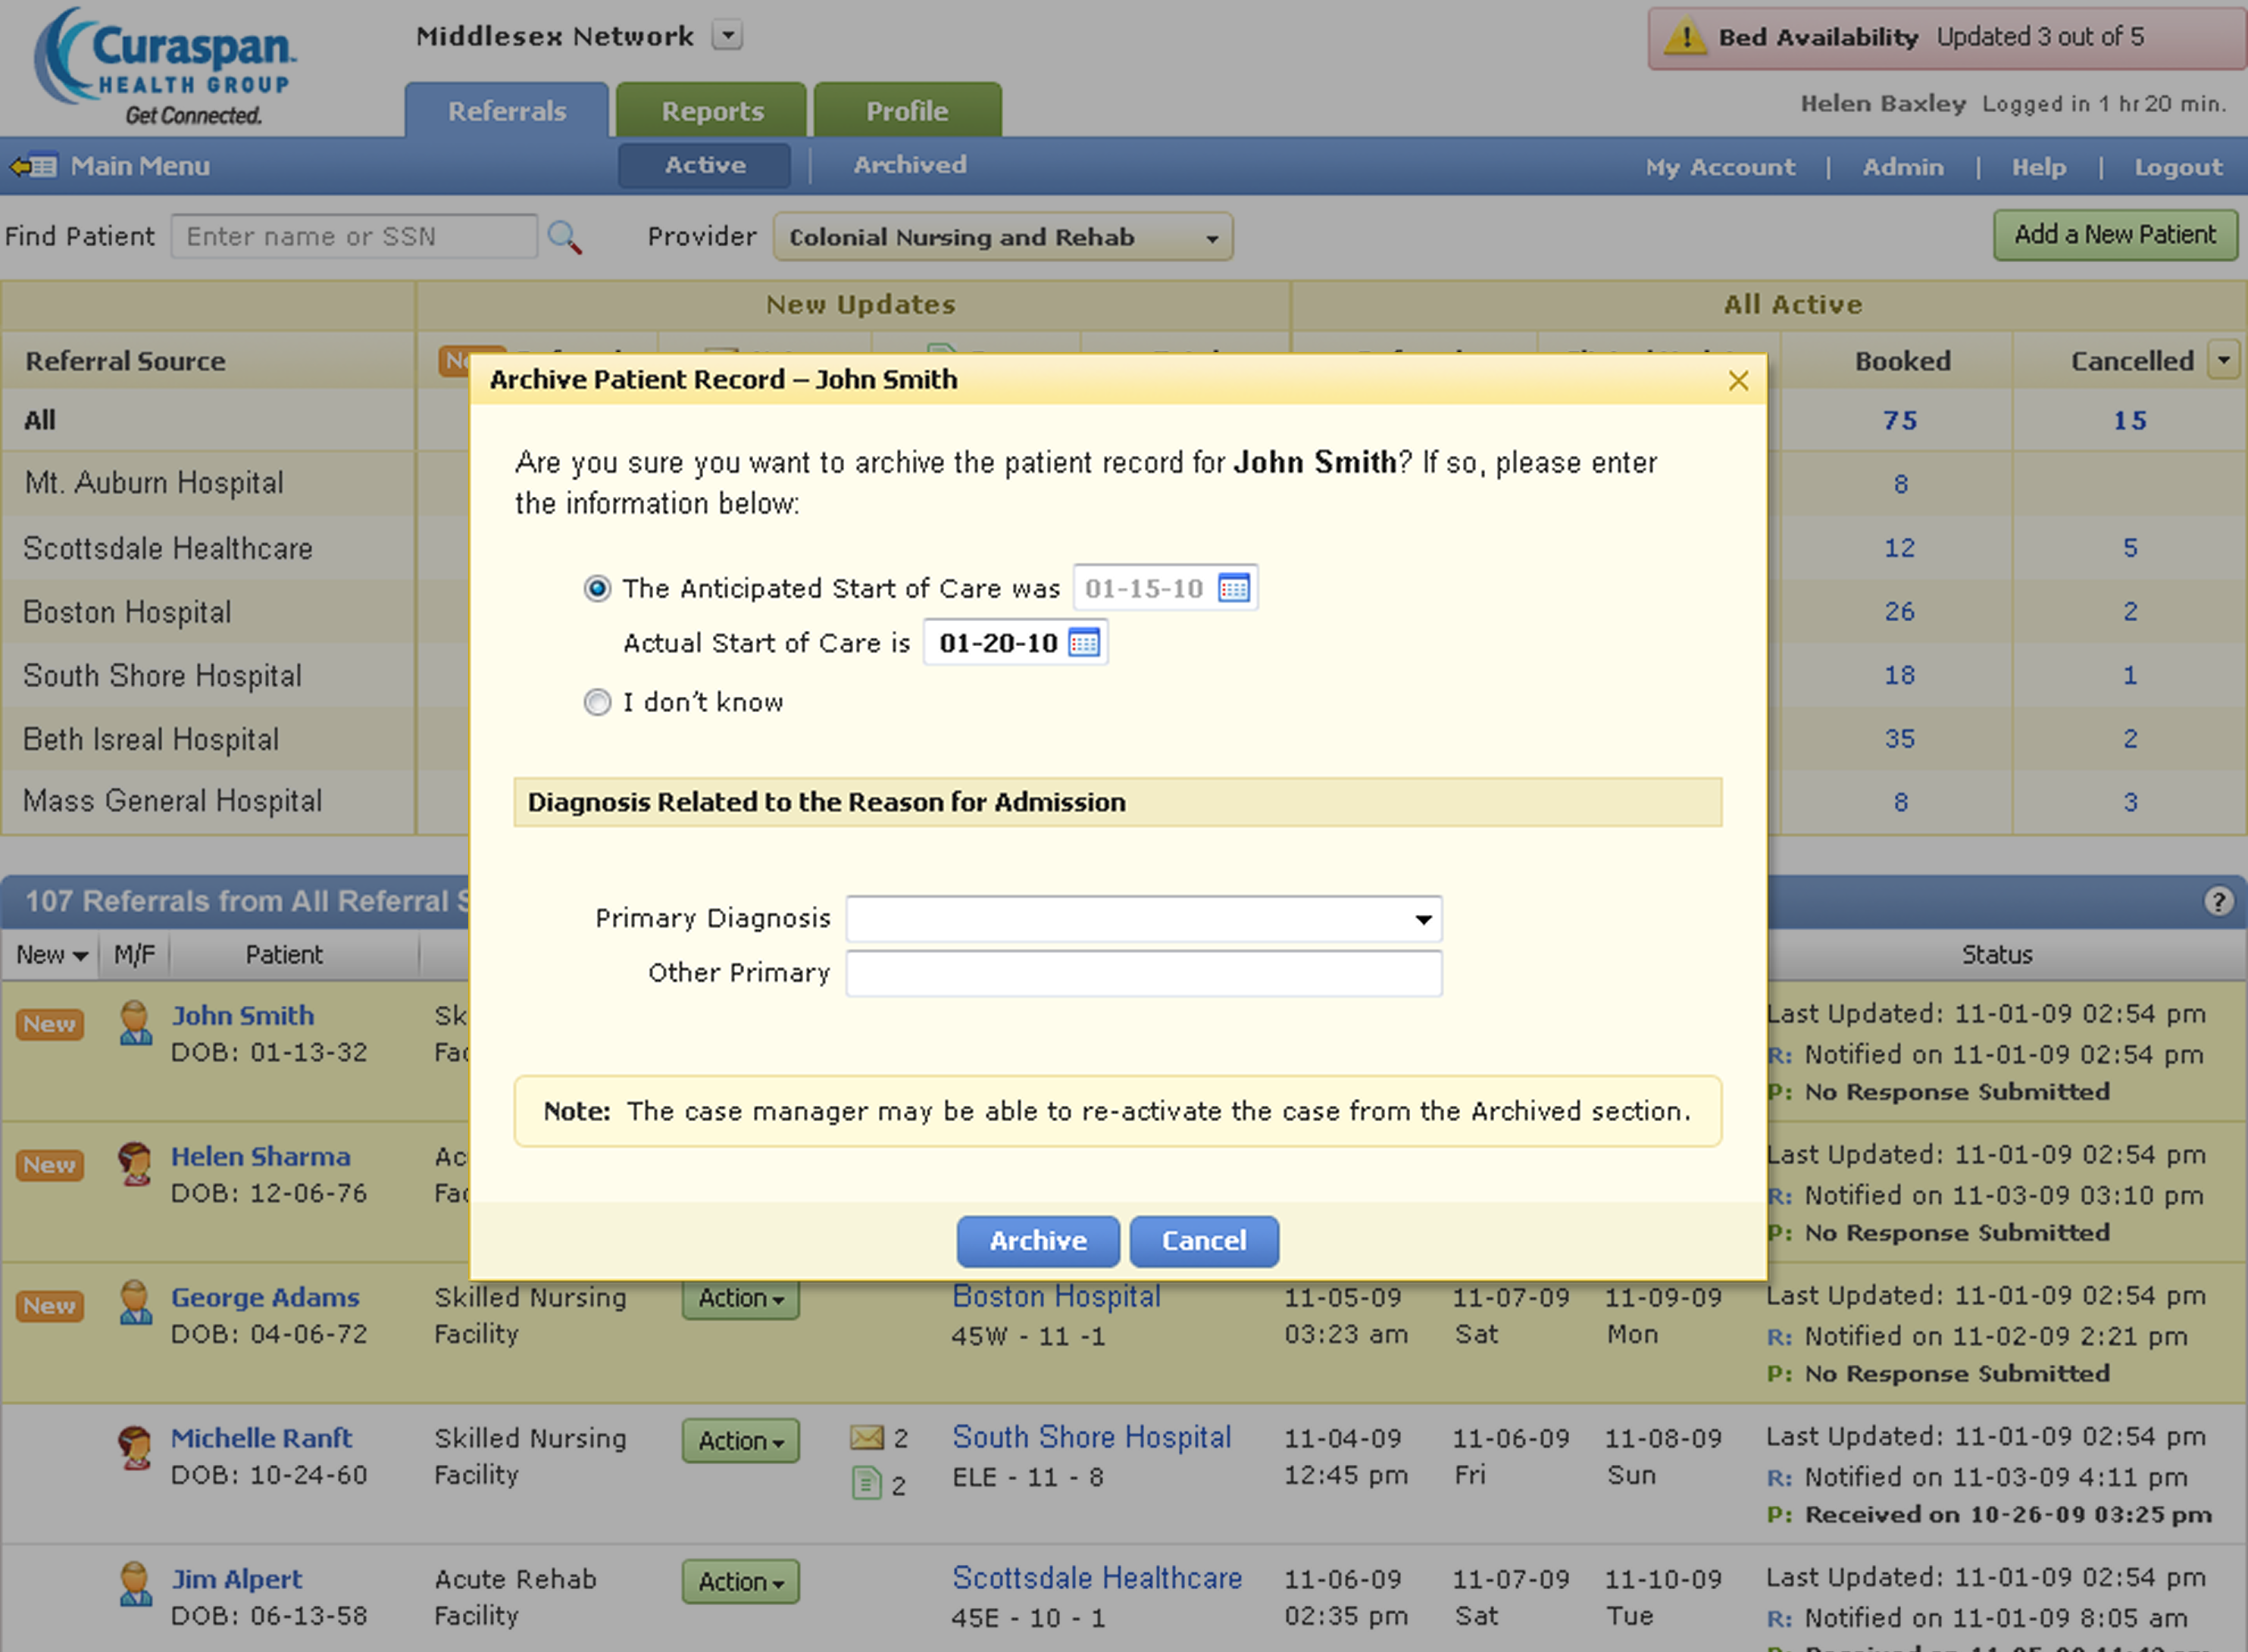
Task: Switch to the Archived sub-tab
Action: (x=909, y=165)
